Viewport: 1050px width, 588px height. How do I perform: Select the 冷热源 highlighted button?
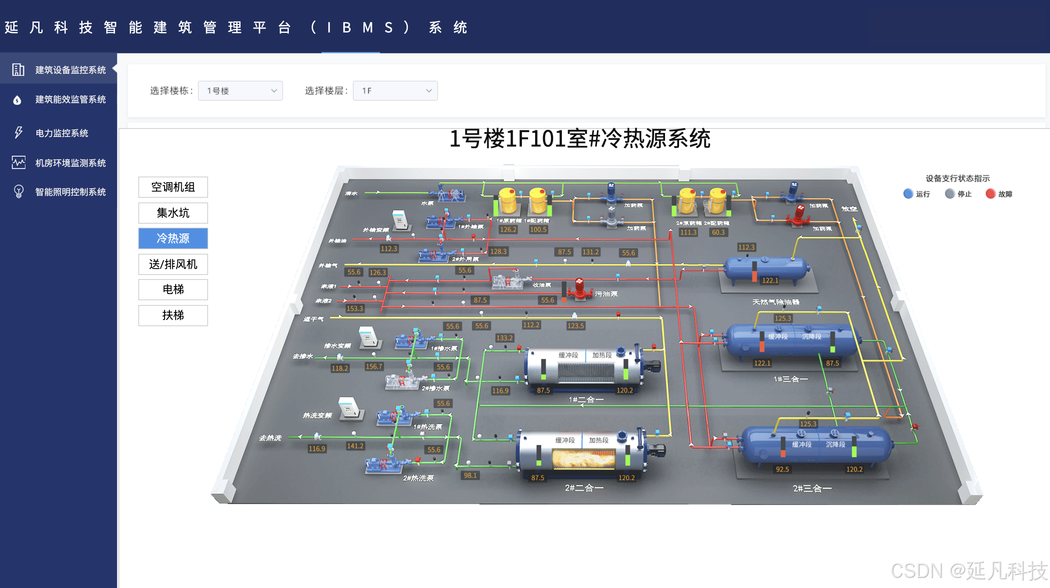(x=173, y=238)
